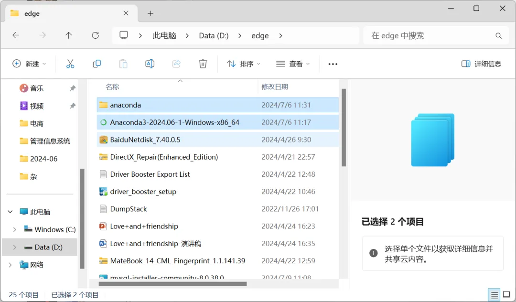Click the 在 edge 中搜索 search box

pos(435,35)
